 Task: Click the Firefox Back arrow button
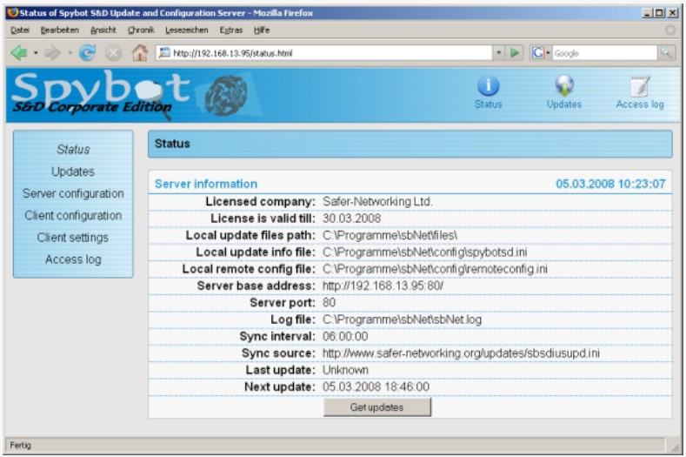(19, 53)
